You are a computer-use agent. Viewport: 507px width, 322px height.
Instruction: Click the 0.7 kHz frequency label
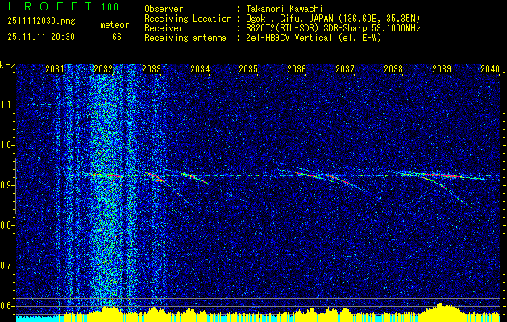6,266
